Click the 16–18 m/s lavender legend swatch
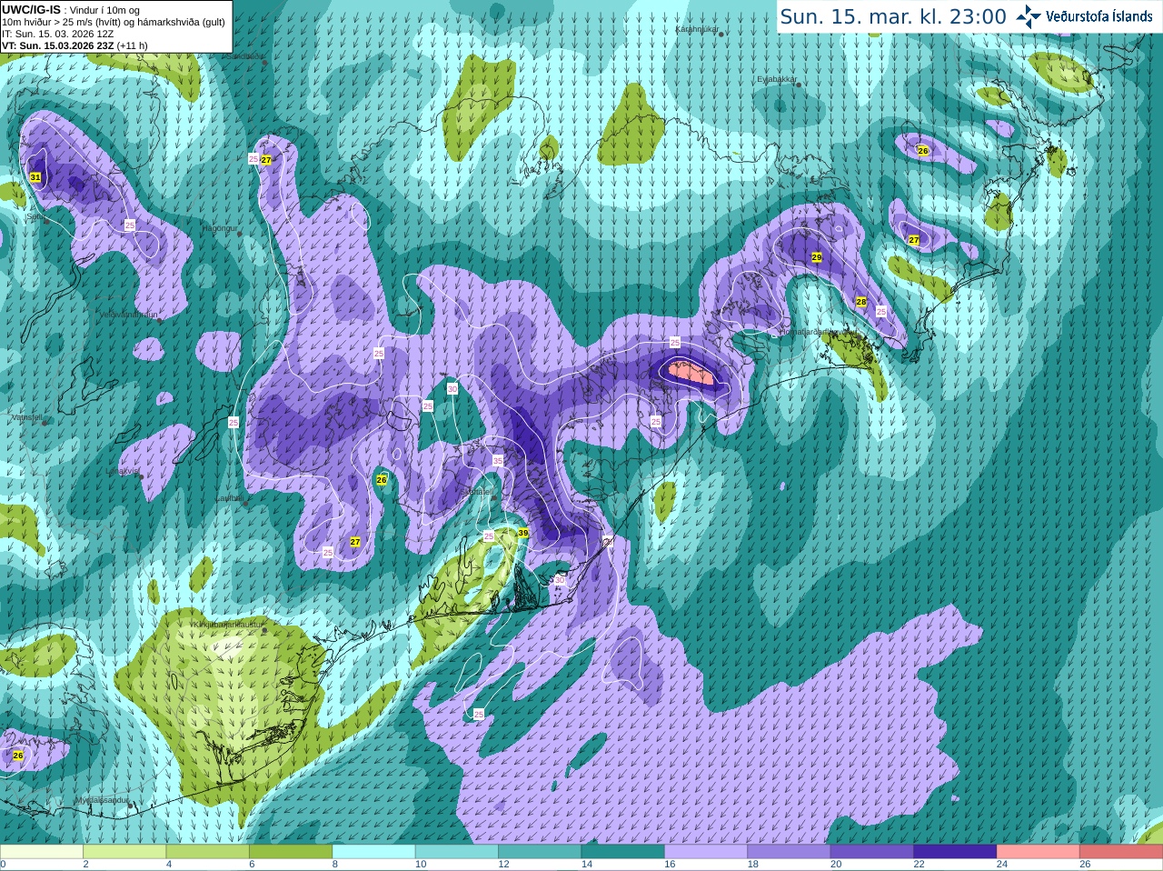The height and width of the screenshot is (871, 1163). click(706, 852)
